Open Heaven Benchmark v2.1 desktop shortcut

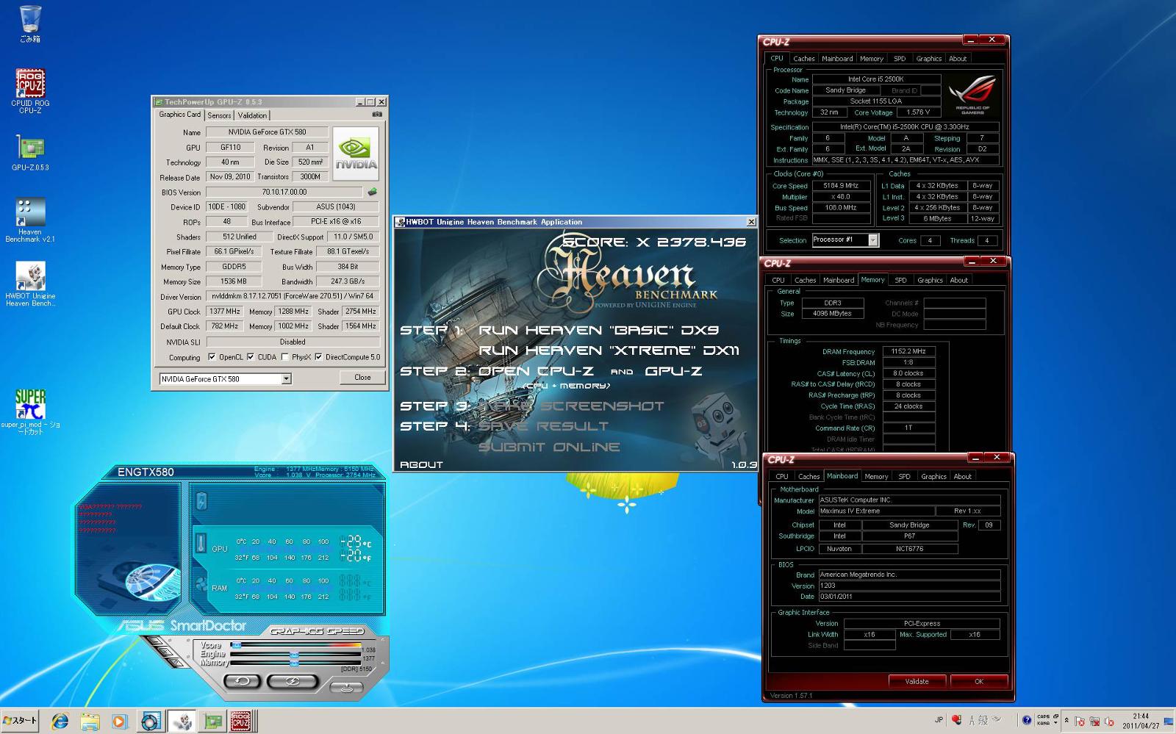coord(30,220)
